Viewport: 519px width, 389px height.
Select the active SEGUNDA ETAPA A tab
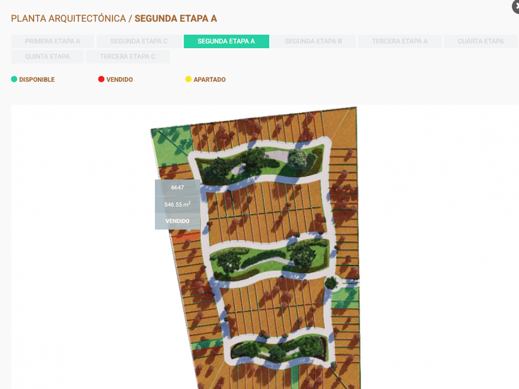(x=226, y=41)
